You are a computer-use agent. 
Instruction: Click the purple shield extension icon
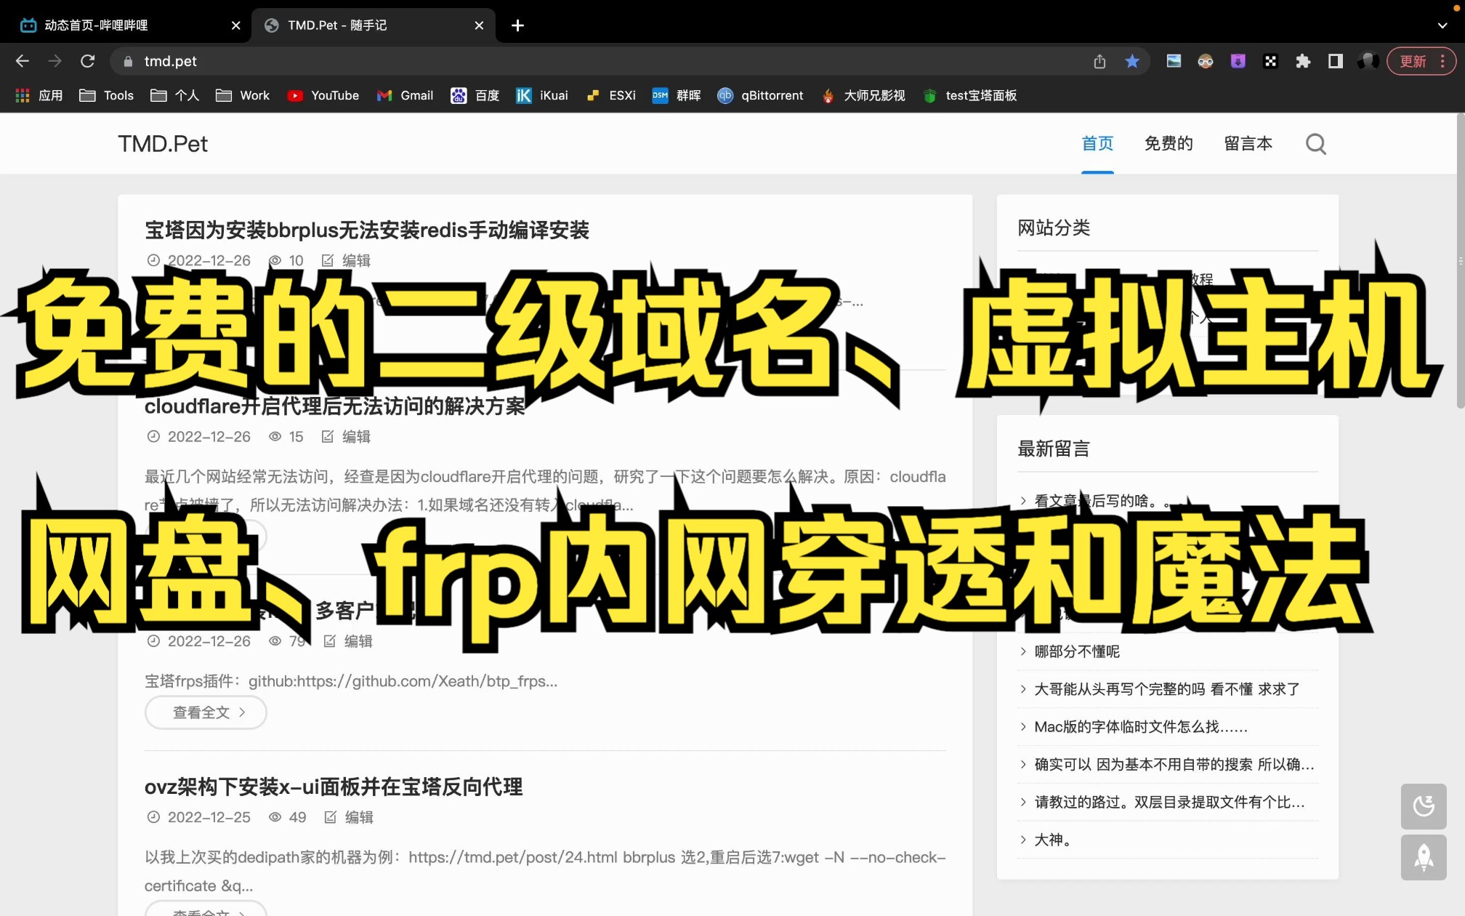pos(1238,61)
